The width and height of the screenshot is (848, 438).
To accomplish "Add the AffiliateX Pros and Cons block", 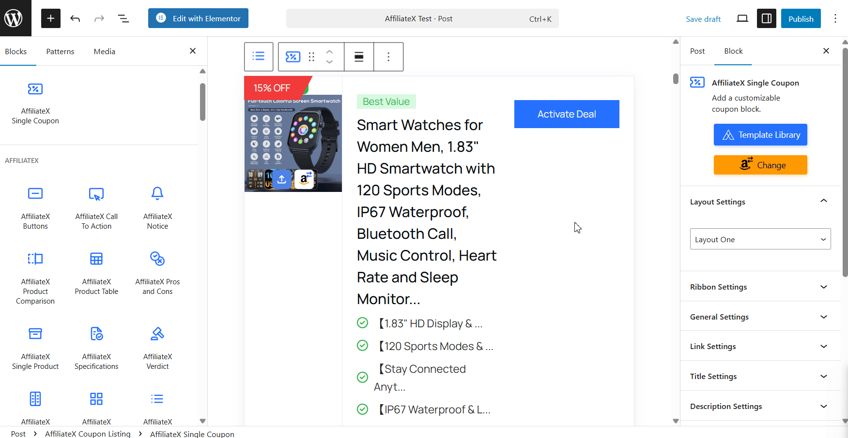I will click(x=157, y=273).
